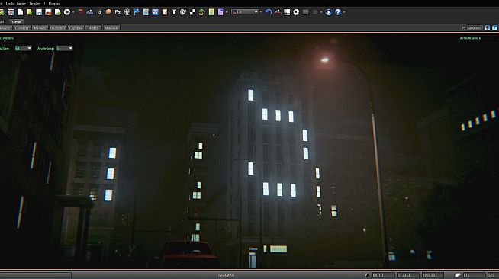Open the Tools menu
This screenshot has height=279, width=499.
click(x=10, y=4)
